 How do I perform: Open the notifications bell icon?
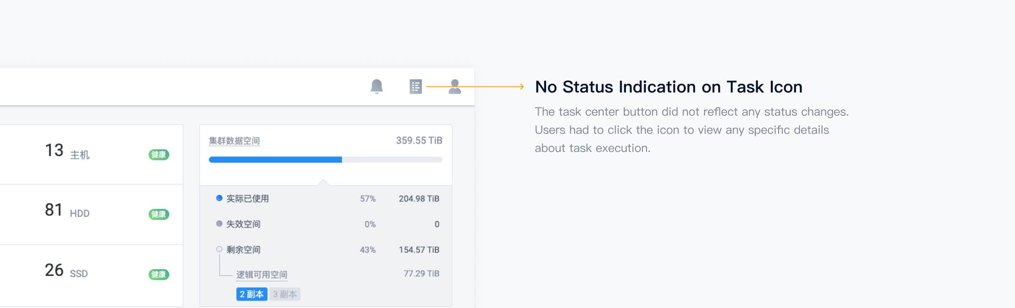point(376,86)
